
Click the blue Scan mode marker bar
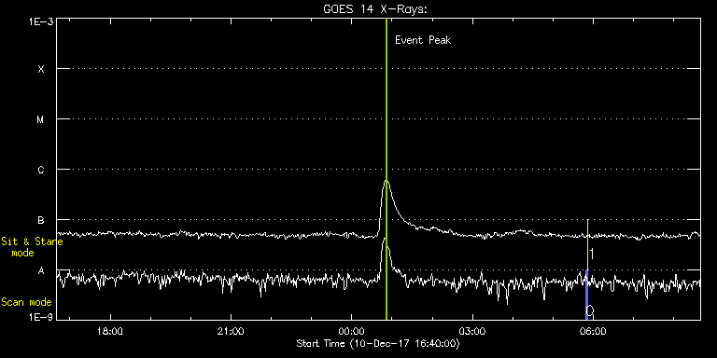(x=586, y=295)
